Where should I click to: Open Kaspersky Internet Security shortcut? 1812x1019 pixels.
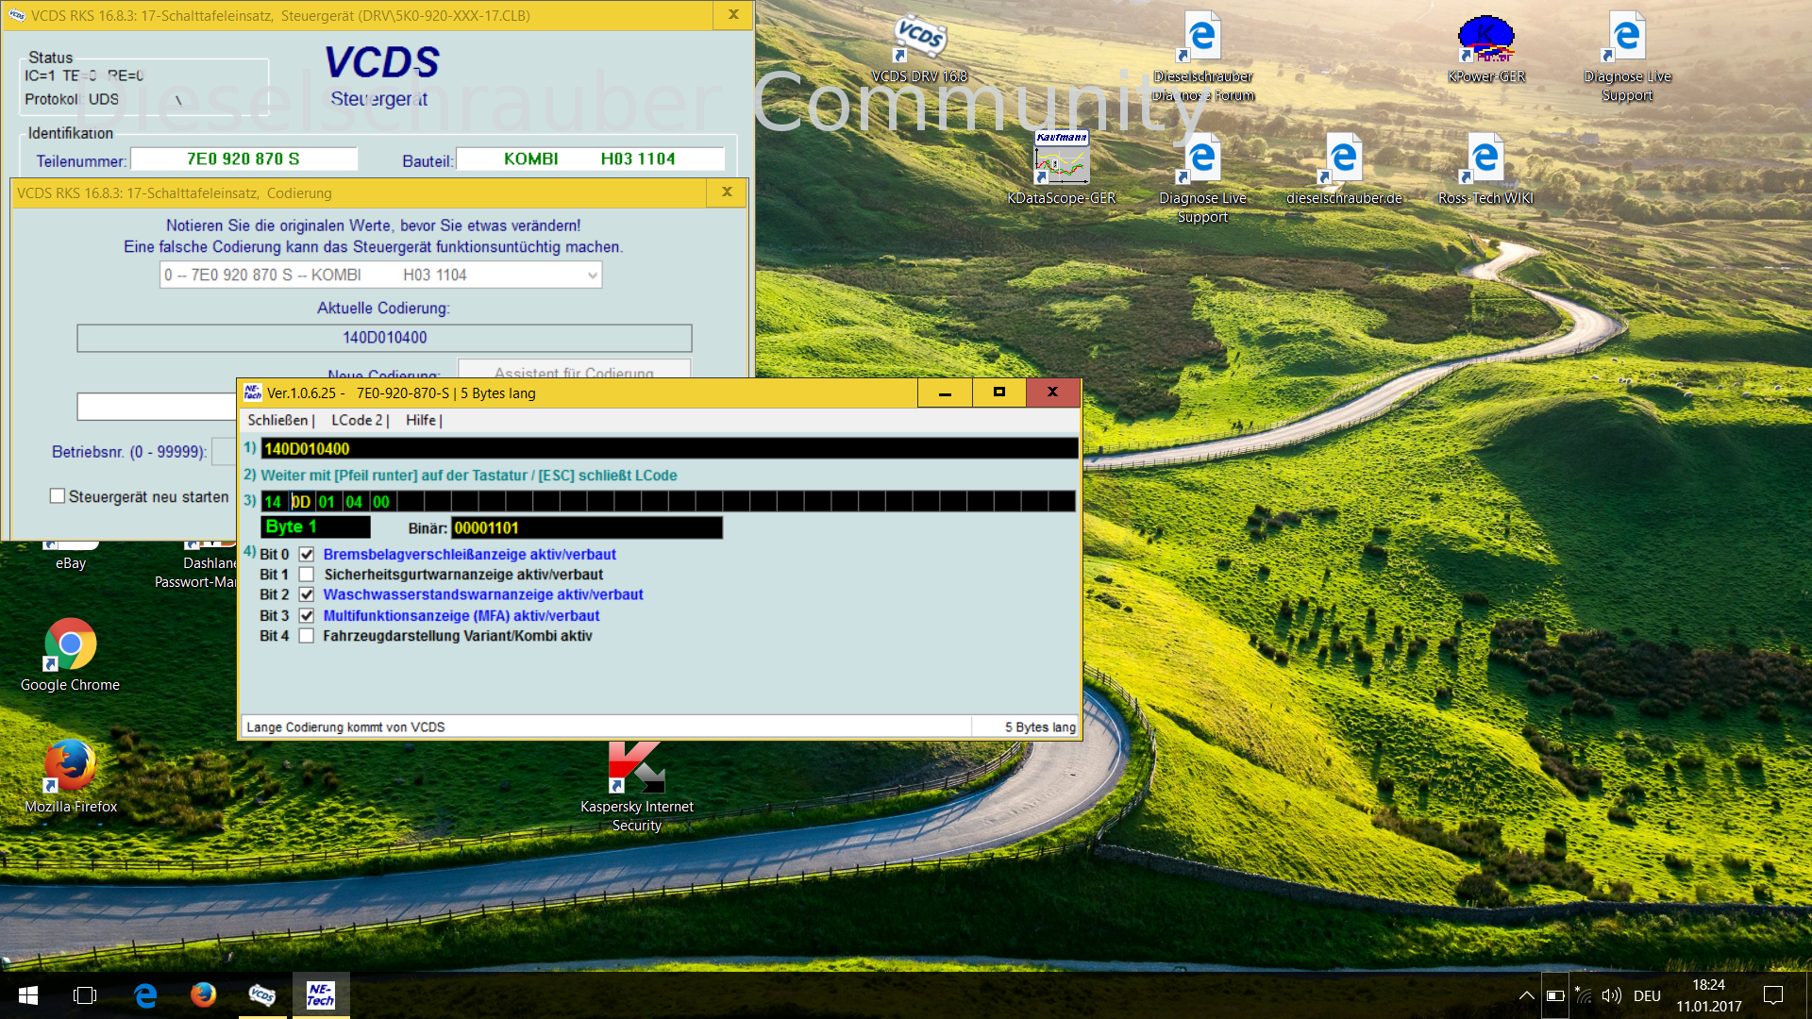637,787
